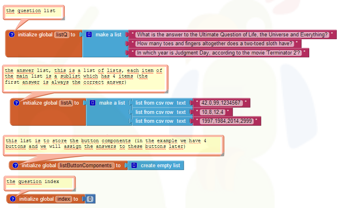Click the comment icon on the index block
The width and height of the screenshot is (340, 208).
(x=13, y=199)
